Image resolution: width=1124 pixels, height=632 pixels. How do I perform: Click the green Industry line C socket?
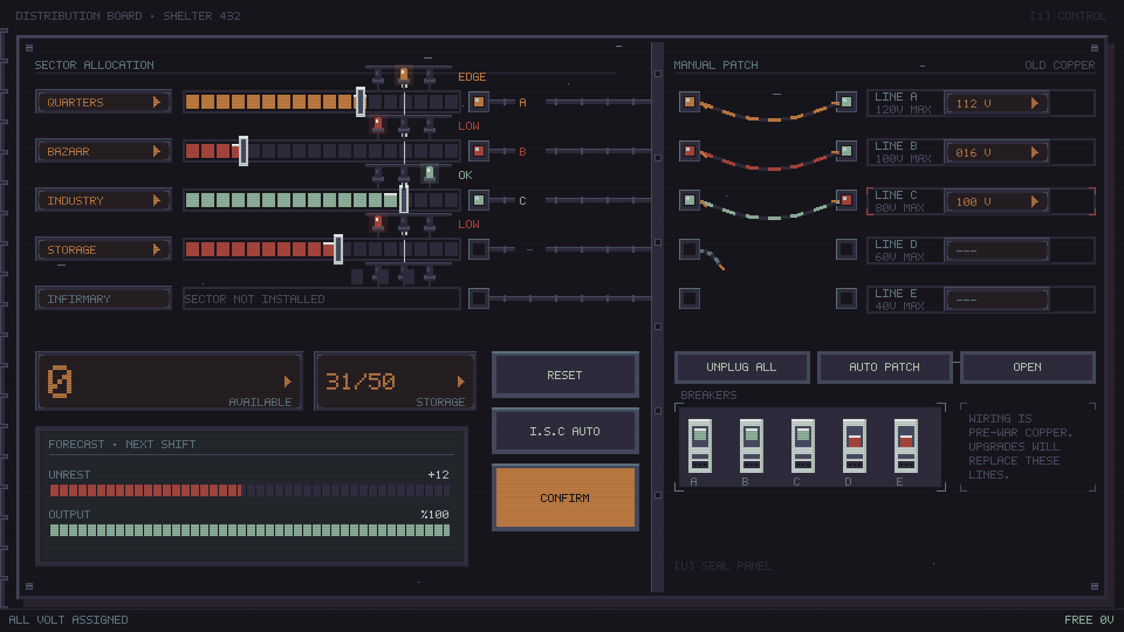click(478, 201)
